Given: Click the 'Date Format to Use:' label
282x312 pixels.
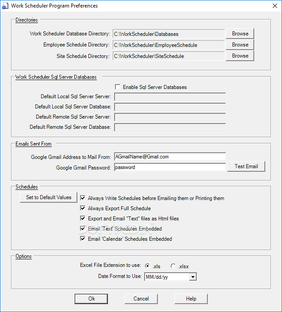Looking at the screenshot, I should click(x=120, y=276).
